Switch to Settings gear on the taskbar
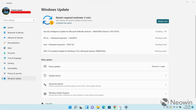This screenshot has width=196, height=110. pyautogui.click(x=126, y=107)
